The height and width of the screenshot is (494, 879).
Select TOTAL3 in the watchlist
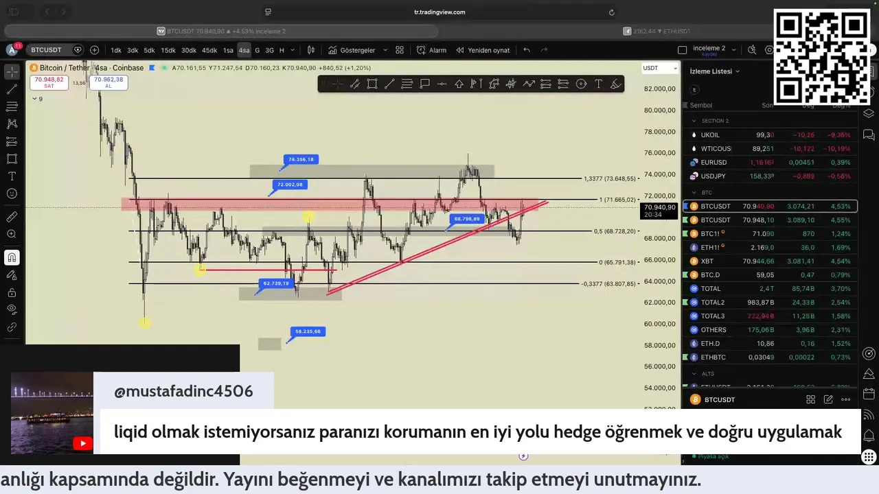[x=770, y=316]
